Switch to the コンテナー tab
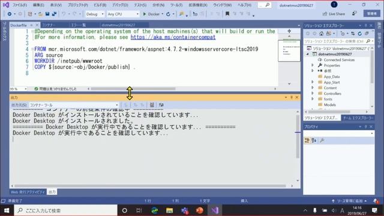 pos(49,25)
